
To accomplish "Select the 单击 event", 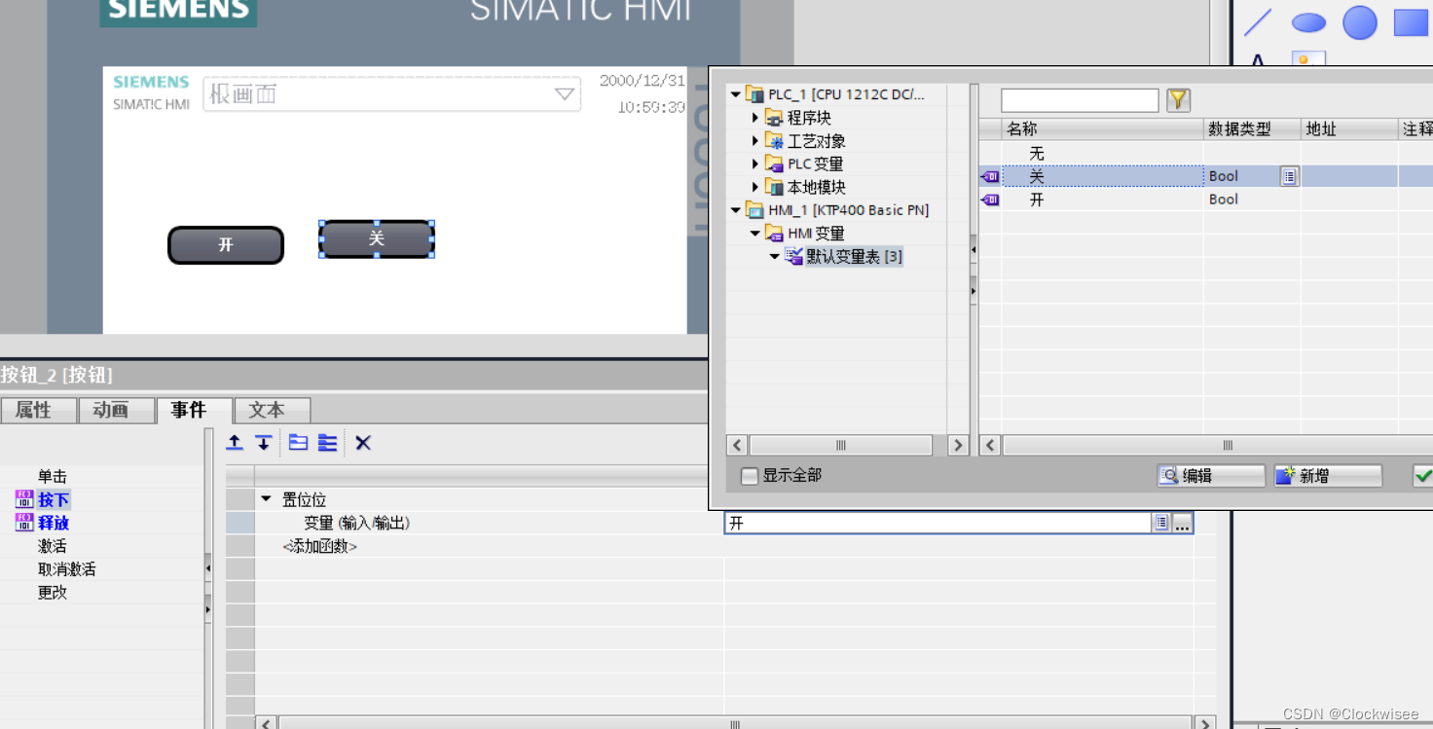I will pos(53,477).
